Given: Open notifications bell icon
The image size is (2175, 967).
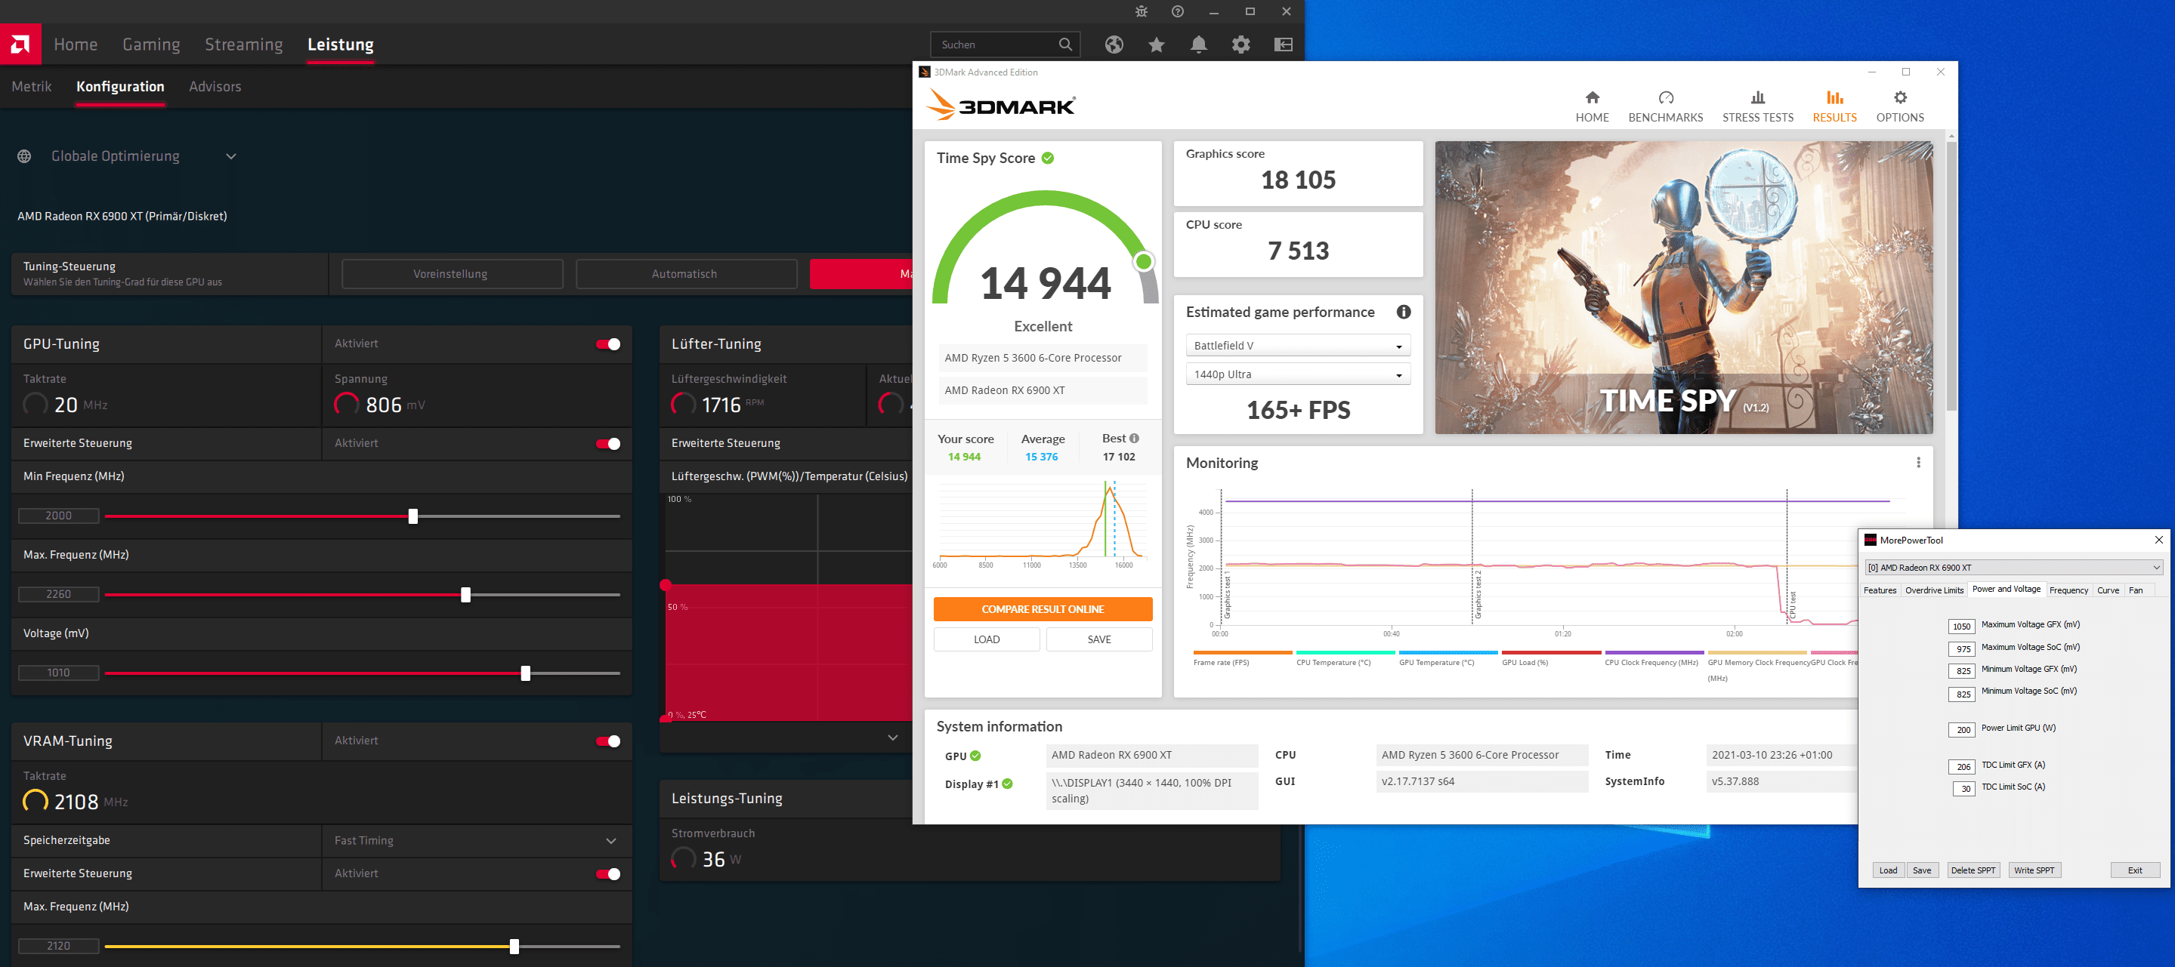Looking at the screenshot, I should point(1198,45).
